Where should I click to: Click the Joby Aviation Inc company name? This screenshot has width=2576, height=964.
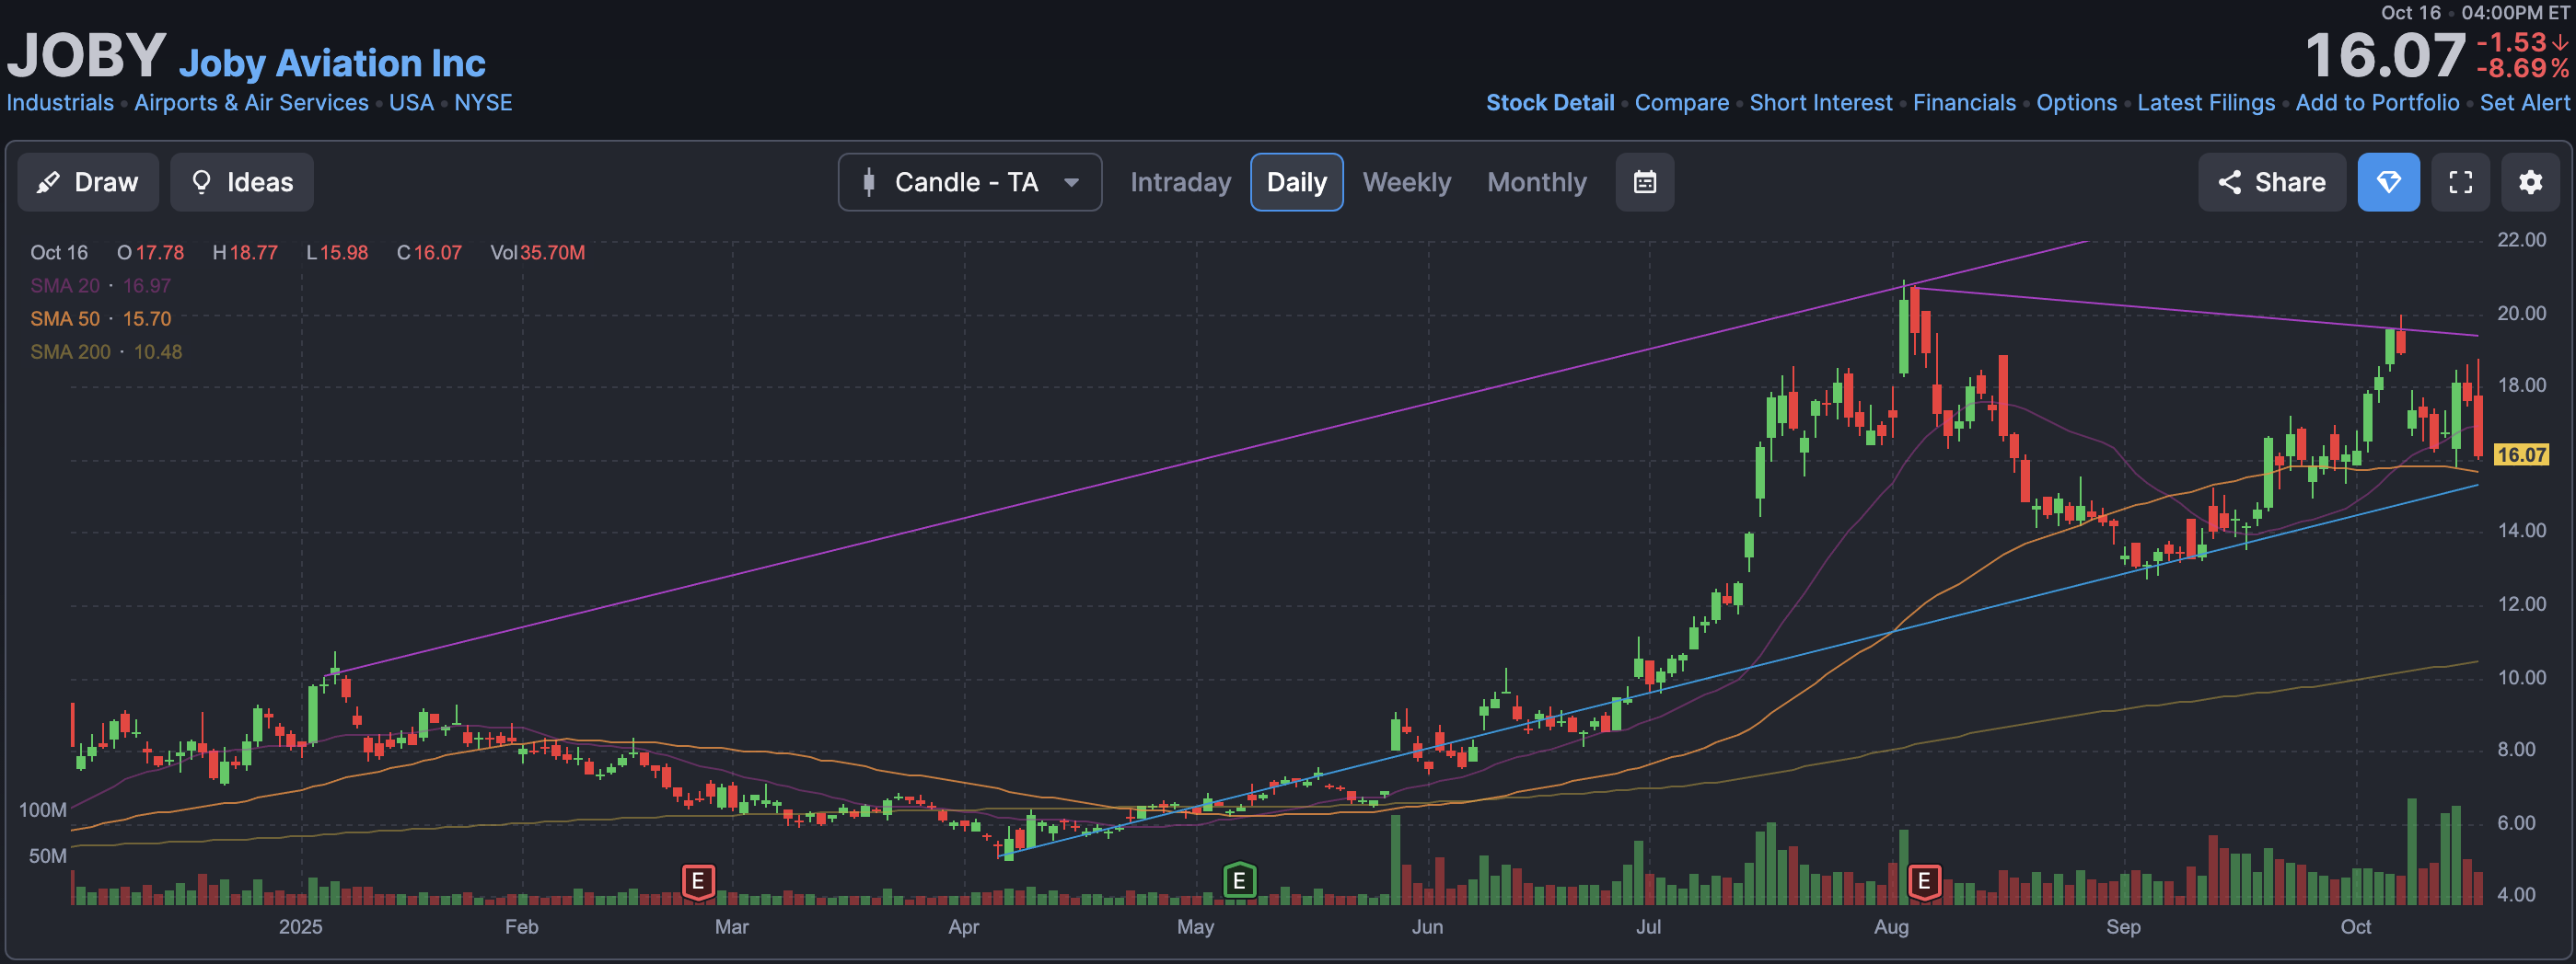(x=332, y=63)
